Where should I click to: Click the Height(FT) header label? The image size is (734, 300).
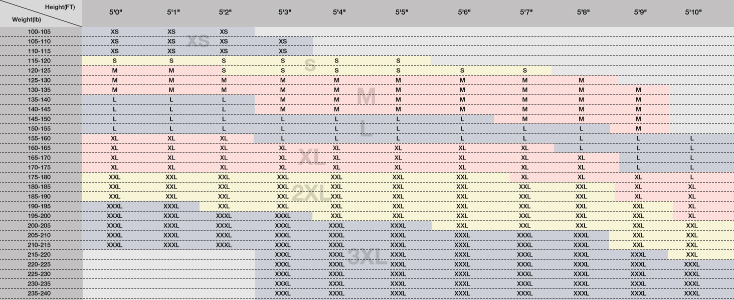60,6
